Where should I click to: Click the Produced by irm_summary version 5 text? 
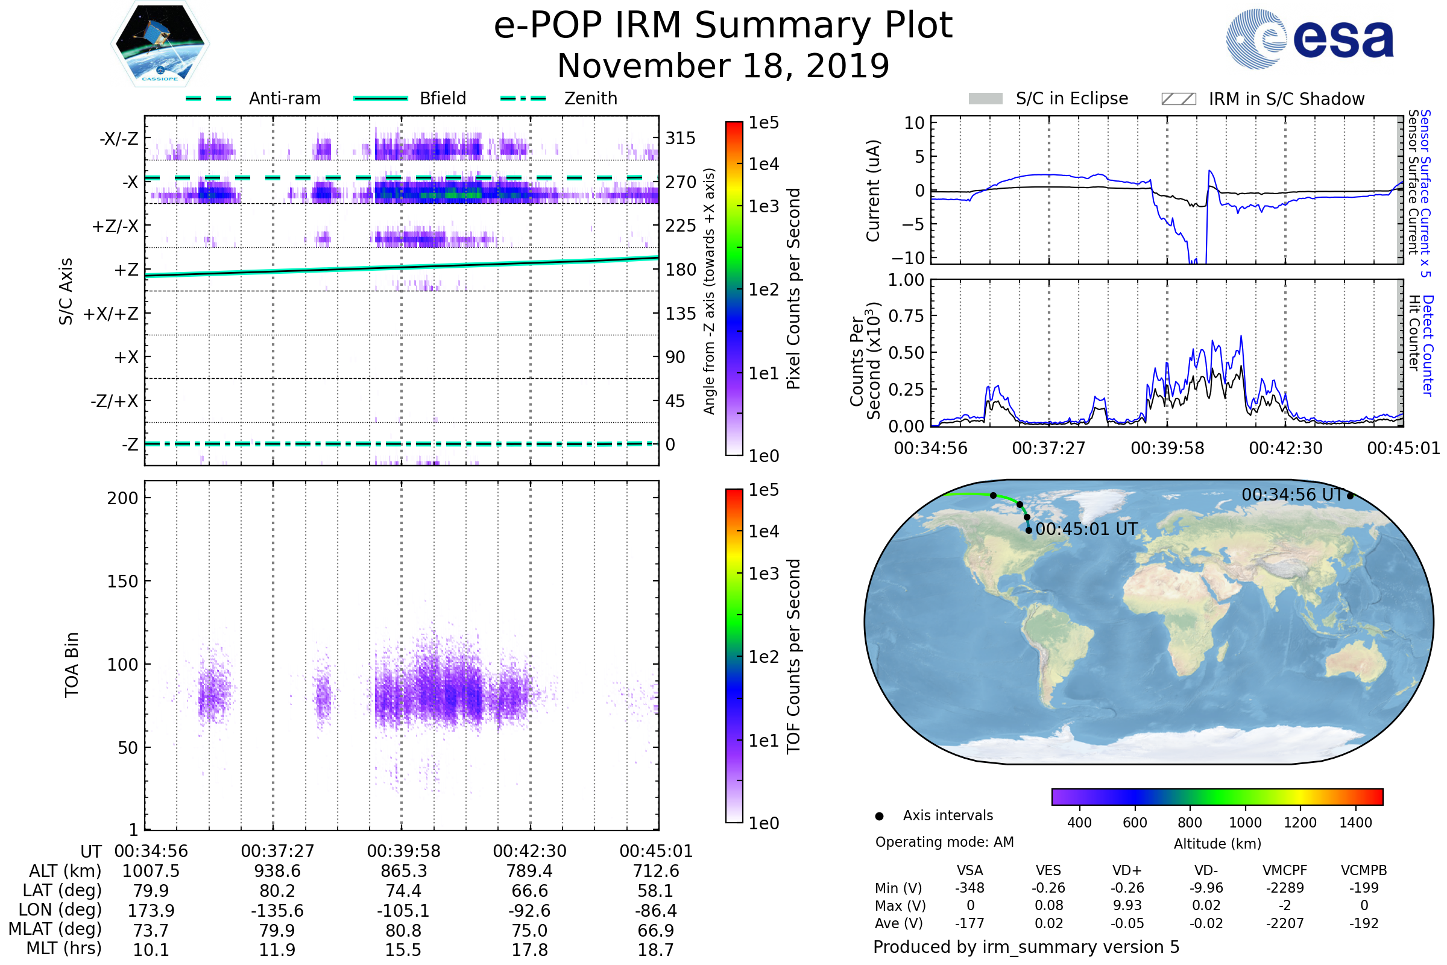pyautogui.click(x=1026, y=947)
